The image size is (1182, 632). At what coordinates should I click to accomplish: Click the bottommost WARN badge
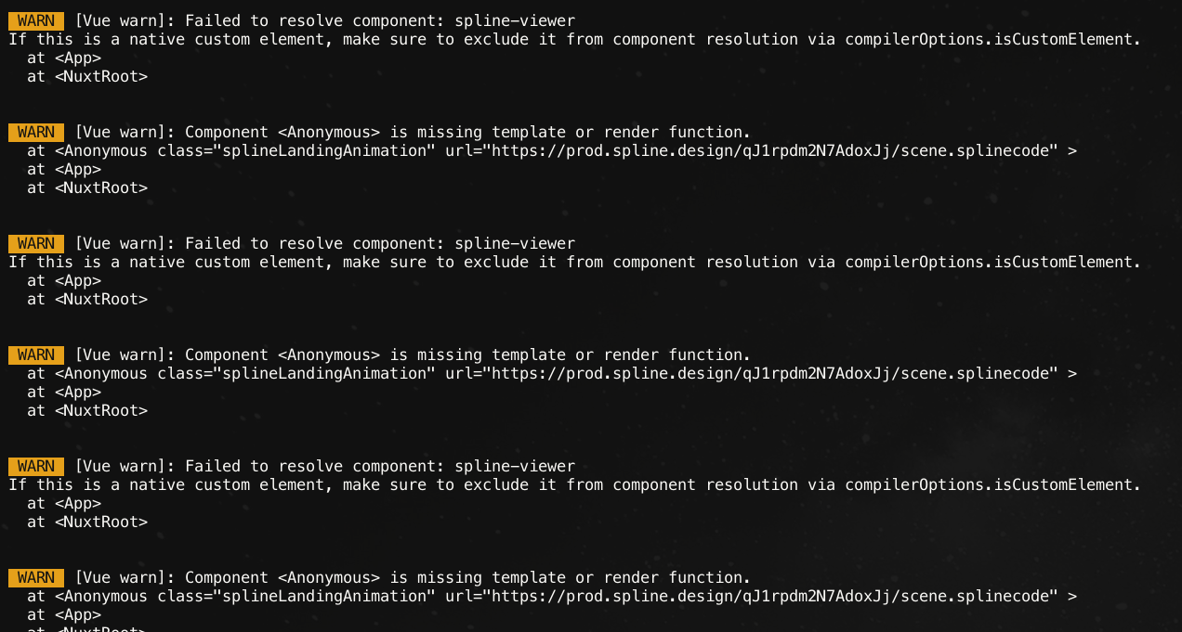[36, 577]
